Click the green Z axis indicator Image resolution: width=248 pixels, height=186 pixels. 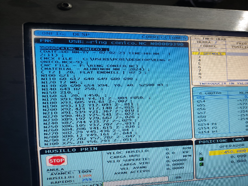[201, 164]
